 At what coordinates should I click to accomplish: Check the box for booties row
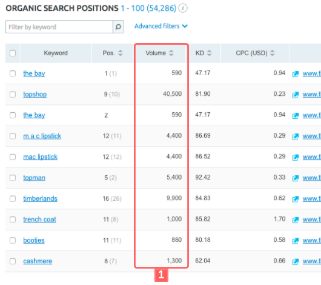point(13,240)
